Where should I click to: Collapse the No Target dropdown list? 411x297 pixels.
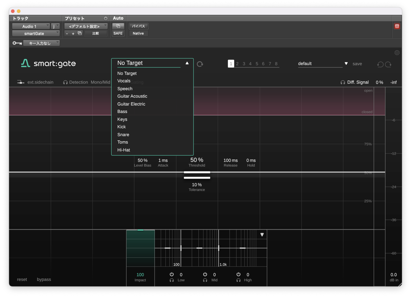[x=187, y=63]
